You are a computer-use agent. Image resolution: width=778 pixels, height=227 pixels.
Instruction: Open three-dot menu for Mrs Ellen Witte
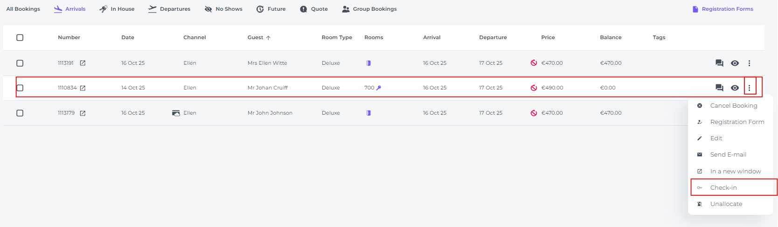click(749, 63)
